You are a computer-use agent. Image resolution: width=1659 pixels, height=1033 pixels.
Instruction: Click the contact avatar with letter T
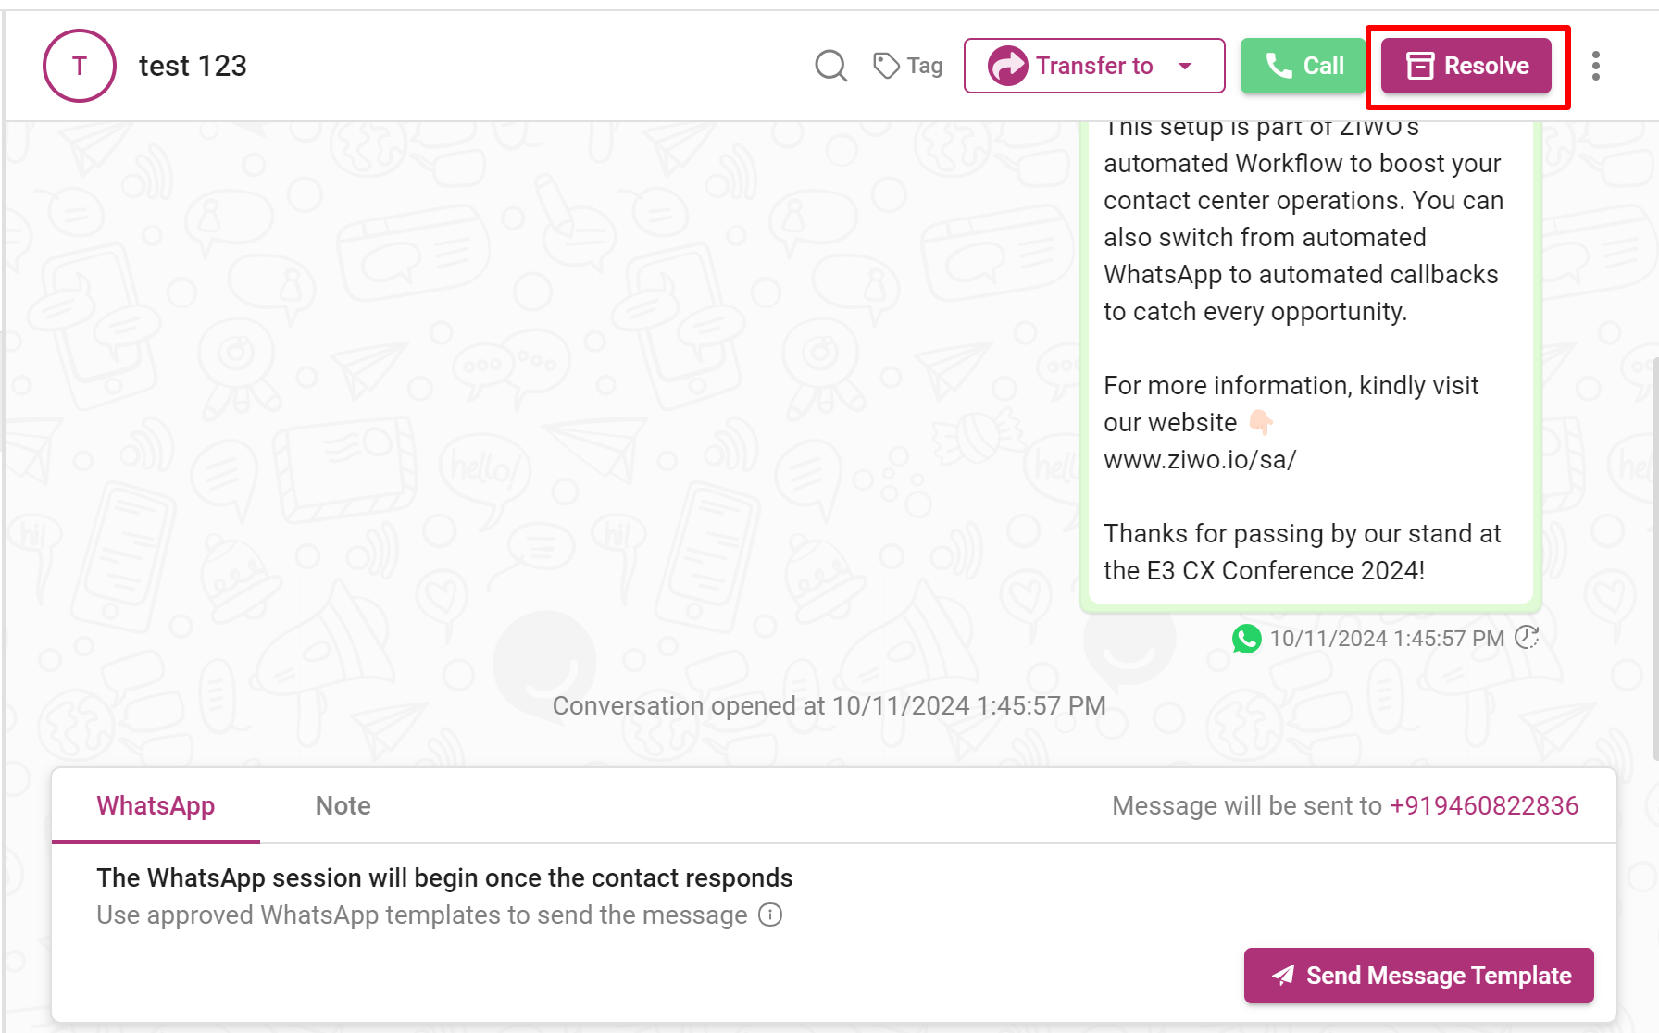[80, 66]
